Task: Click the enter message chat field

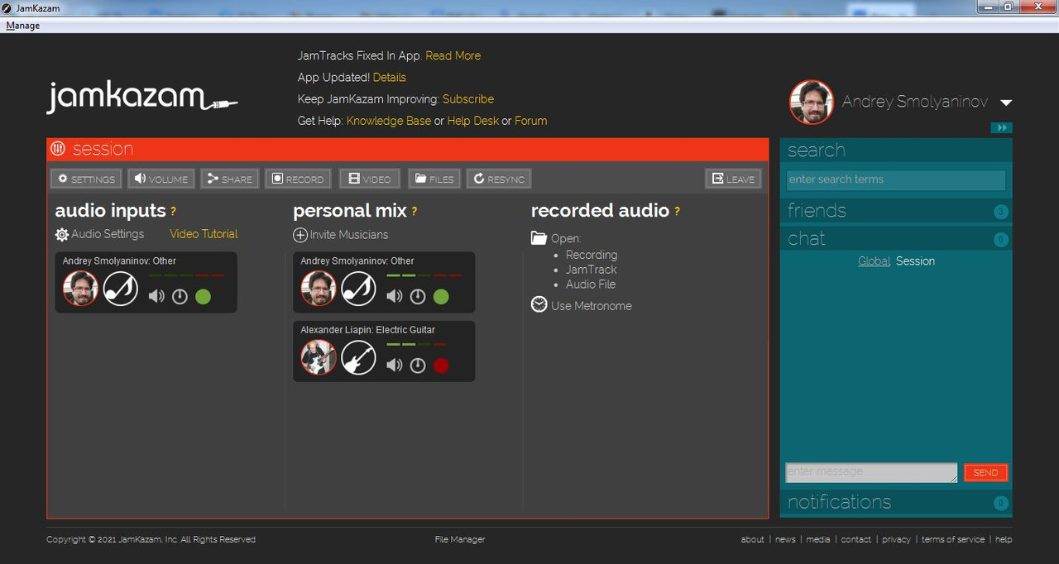Action: pyautogui.click(x=871, y=472)
